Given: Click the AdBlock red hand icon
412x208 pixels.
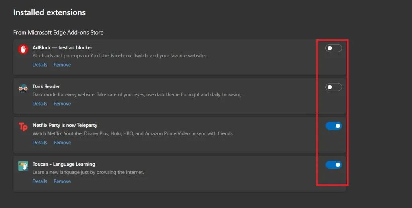Looking at the screenshot, I should pos(23,49).
